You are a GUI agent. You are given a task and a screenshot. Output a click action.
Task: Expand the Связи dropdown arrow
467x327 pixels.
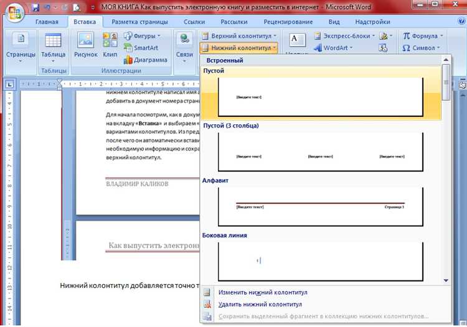pos(184,62)
